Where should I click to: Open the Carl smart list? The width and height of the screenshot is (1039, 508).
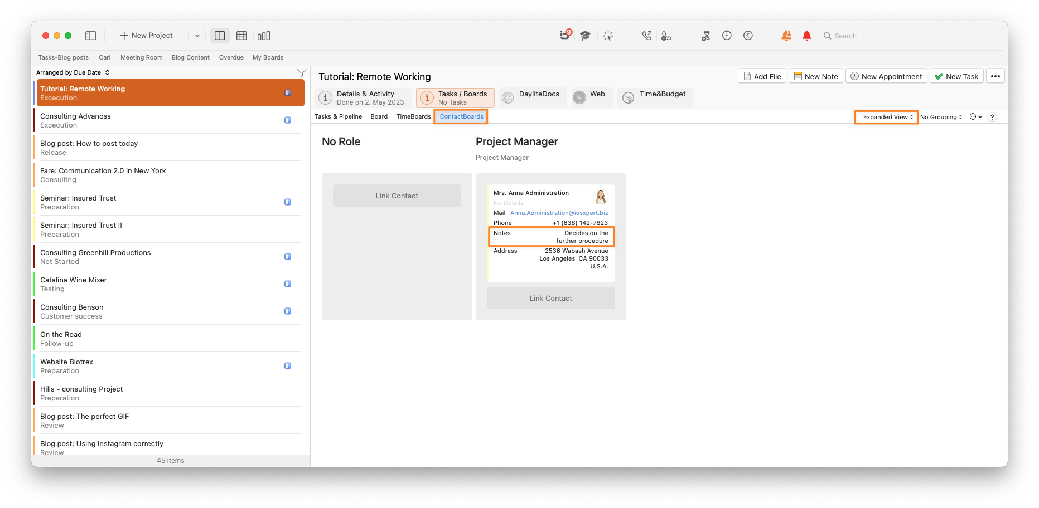point(105,57)
